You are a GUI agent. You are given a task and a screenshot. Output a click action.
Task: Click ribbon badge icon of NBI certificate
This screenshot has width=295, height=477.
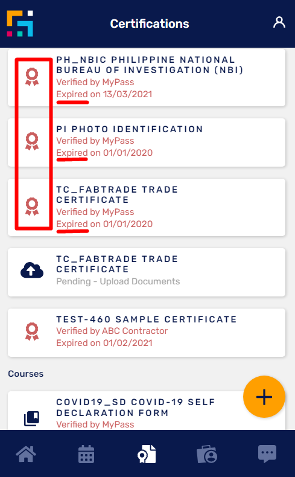[32, 77]
